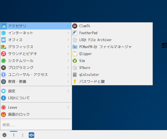Expand the サウンドとビデオ submenu arrow
The height and width of the screenshot is (139, 167).
(68, 54)
